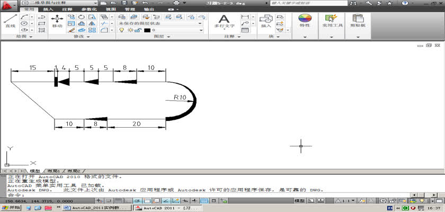
Task: Toggle layer freeze sun icon
Action: [x=130, y=30]
